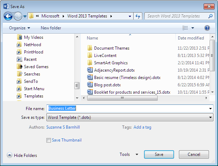
Task: Open the view options dropdown arrow
Action: tap(193, 28)
